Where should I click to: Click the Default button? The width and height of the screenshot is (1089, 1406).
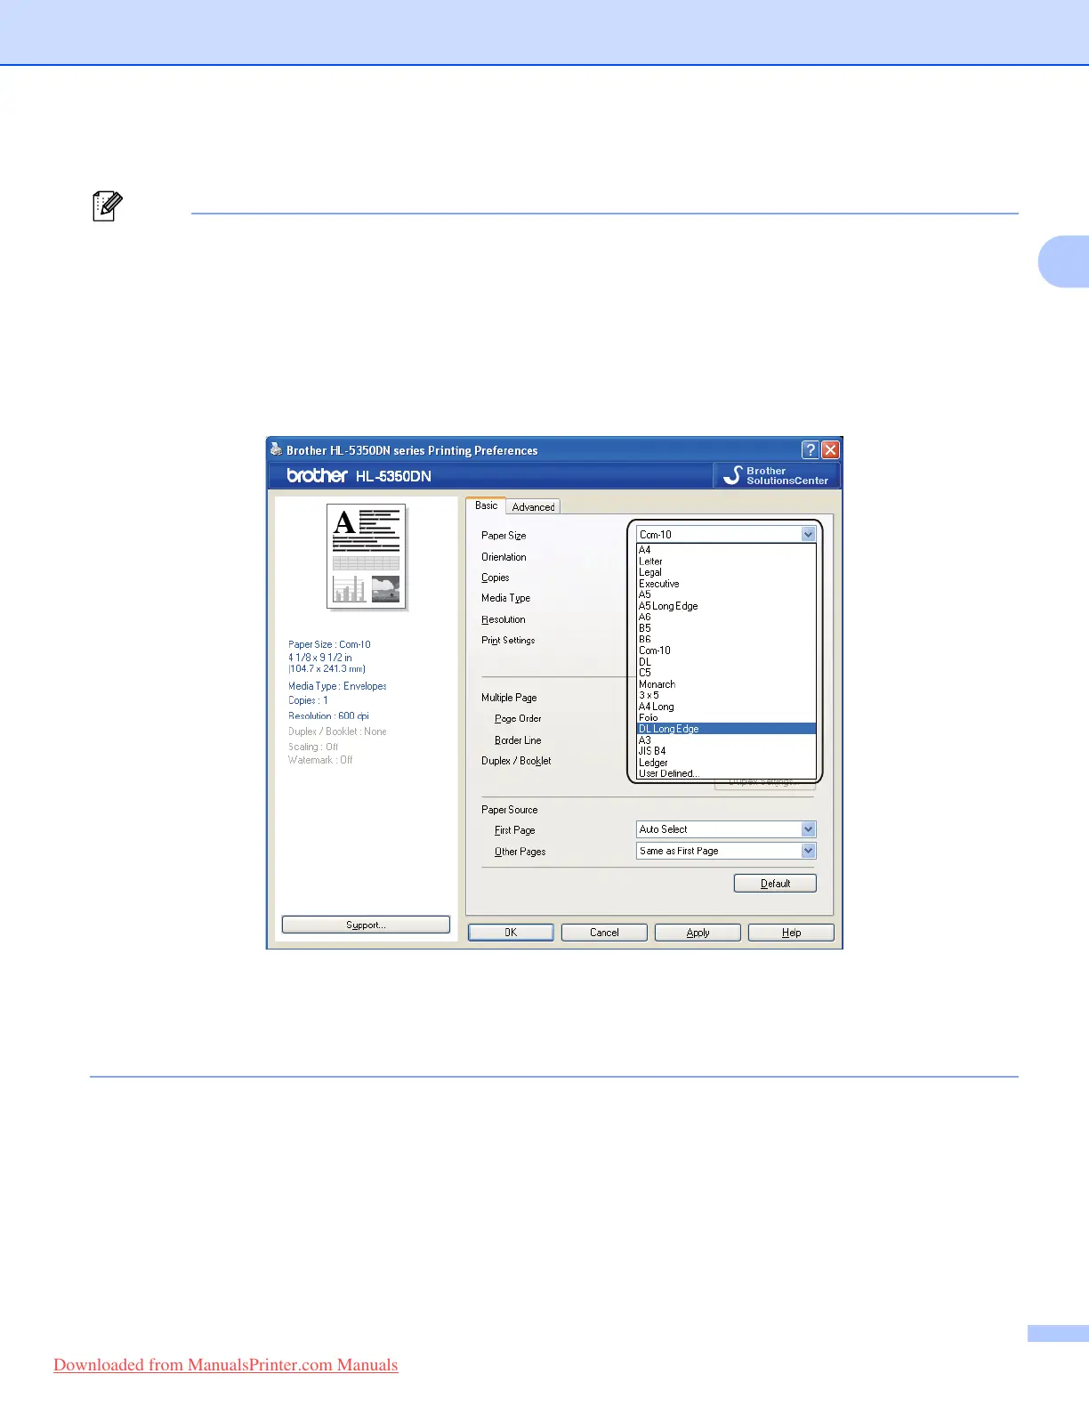coord(775,884)
